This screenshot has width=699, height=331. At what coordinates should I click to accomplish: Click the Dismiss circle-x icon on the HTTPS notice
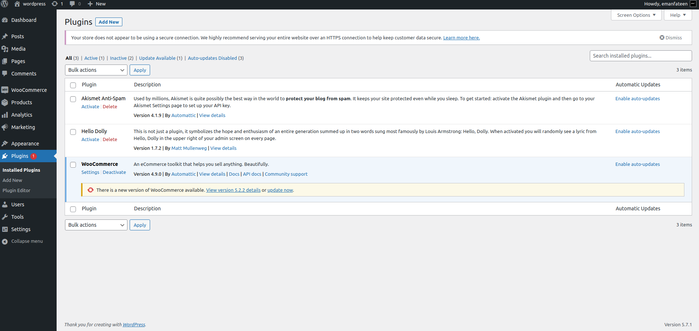(x=662, y=38)
